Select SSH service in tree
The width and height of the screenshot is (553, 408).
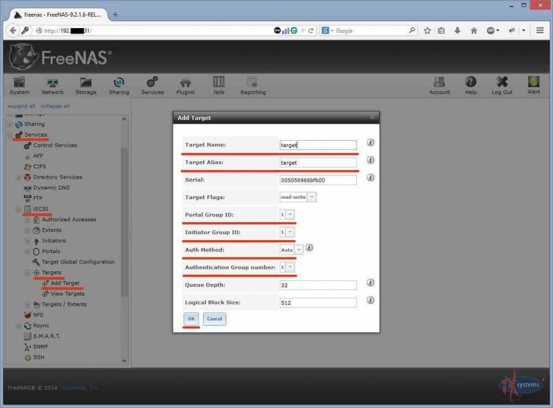[x=38, y=357]
